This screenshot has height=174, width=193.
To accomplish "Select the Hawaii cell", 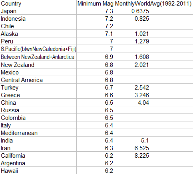I will coord(38,170).
